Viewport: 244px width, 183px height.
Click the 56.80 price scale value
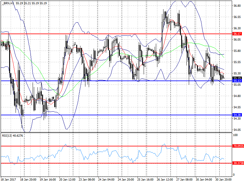(x=237, y=6)
